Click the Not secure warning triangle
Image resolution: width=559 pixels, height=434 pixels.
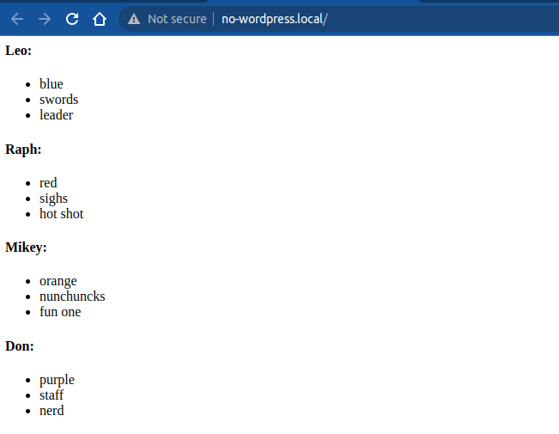pos(134,19)
